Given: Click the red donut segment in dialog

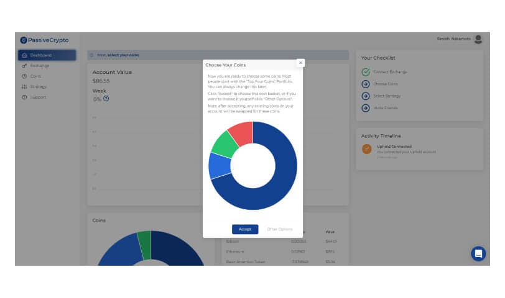Looking at the screenshot, I should click(243, 132).
